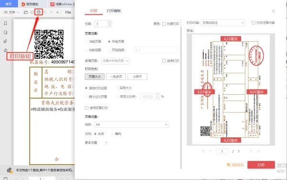Enable the 打印注释内容 checkbox
The width and height of the screenshot is (287, 180).
(254, 22)
